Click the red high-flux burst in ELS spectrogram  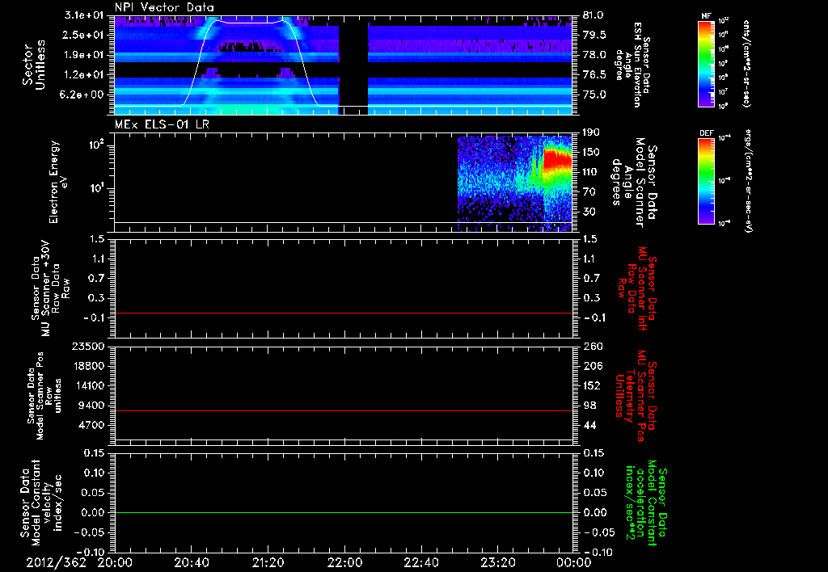(x=558, y=160)
